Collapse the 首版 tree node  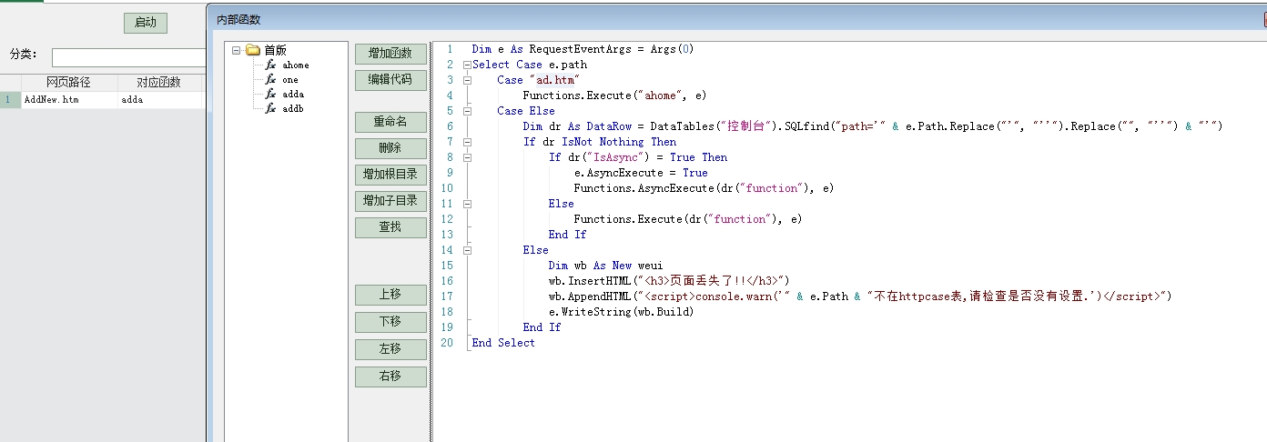(237, 51)
